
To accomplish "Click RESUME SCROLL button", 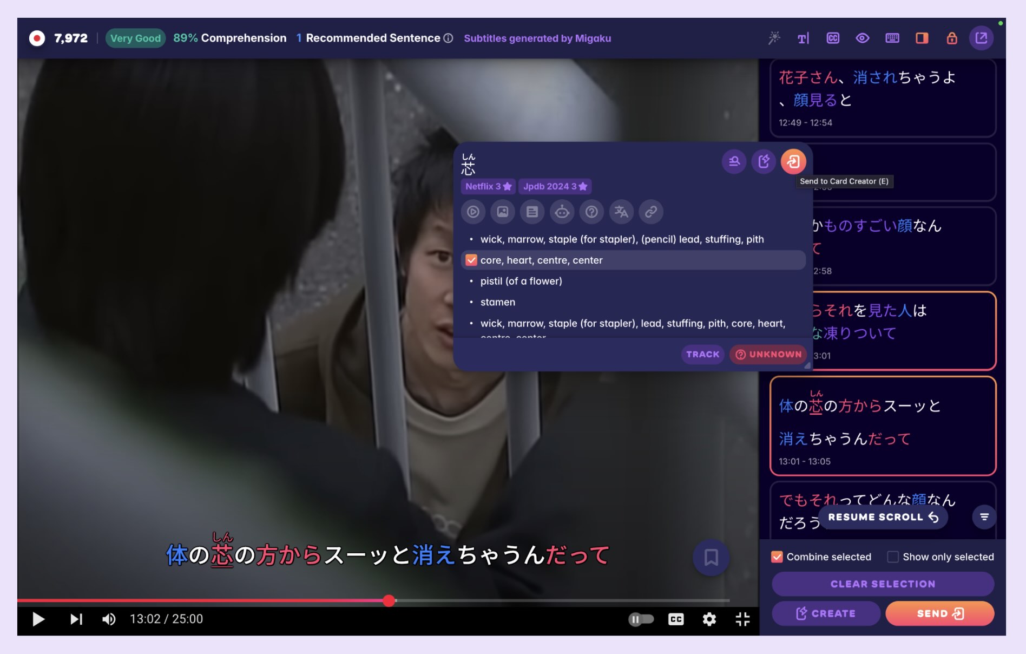I will pos(883,517).
